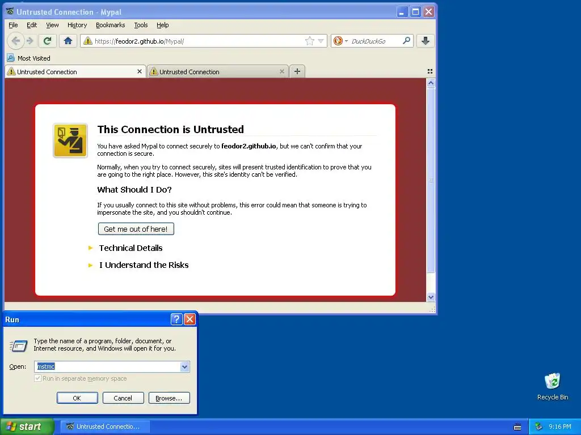Click the network tray icon

pos(539,427)
